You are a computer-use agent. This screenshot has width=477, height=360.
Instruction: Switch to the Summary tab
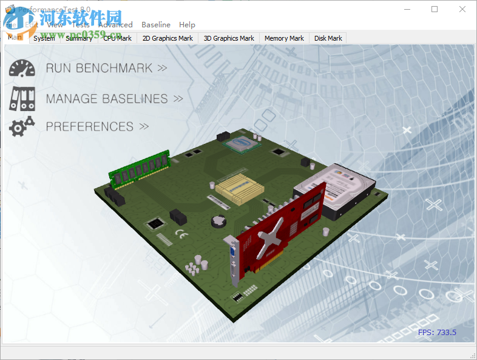pyautogui.click(x=79, y=38)
